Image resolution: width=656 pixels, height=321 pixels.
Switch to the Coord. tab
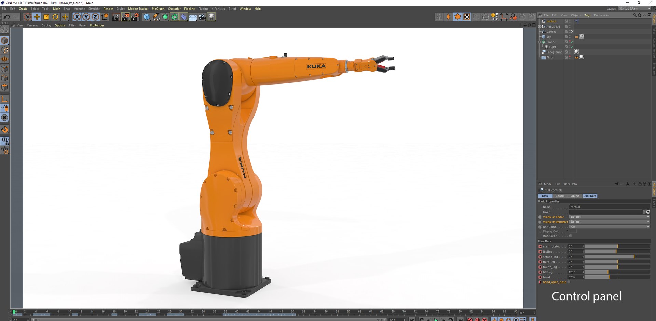[560, 196]
